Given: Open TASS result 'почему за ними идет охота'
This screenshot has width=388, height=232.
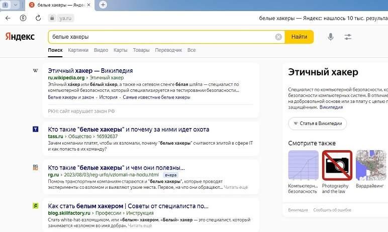Looking at the screenshot, I should [129, 129].
